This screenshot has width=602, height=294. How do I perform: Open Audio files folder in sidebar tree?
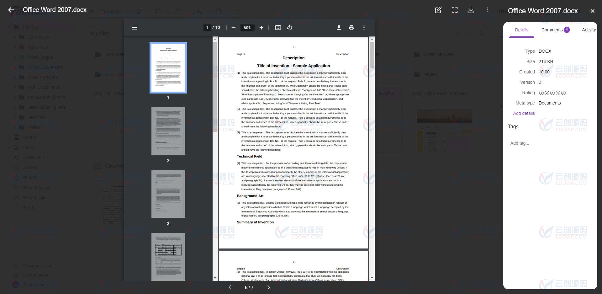(x=38, y=47)
